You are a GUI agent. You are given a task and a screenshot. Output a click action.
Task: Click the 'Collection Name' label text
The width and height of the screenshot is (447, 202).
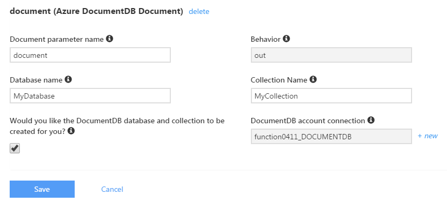coord(279,80)
